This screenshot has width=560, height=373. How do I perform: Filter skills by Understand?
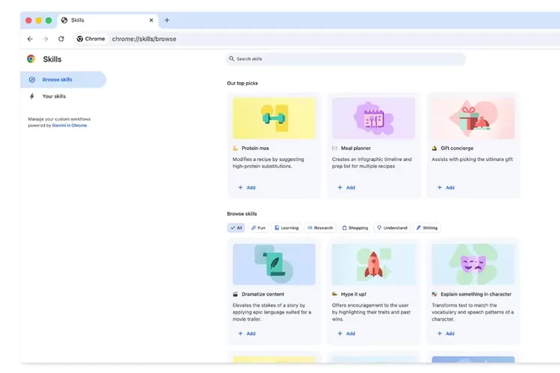392,228
